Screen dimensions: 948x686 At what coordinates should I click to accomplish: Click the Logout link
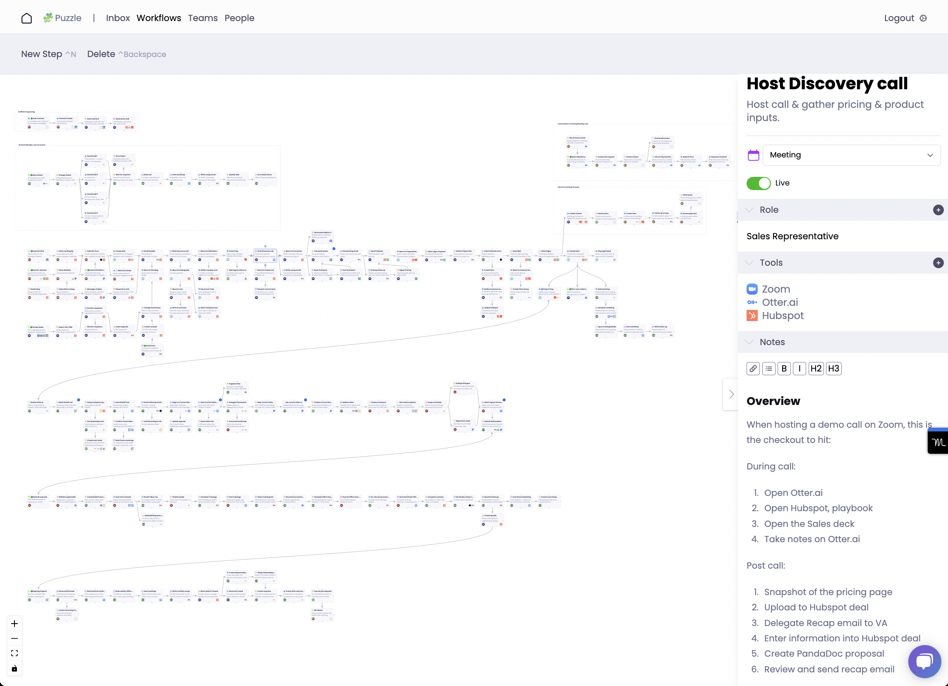pyautogui.click(x=899, y=18)
